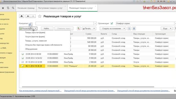The image size is (176, 99).
Task: Choose Товары, услуги, комиссия menu item
Action: click(x=36, y=41)
